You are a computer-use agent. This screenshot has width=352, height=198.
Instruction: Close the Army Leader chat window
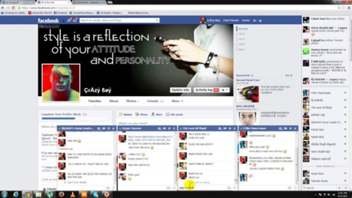pos(113,129)
